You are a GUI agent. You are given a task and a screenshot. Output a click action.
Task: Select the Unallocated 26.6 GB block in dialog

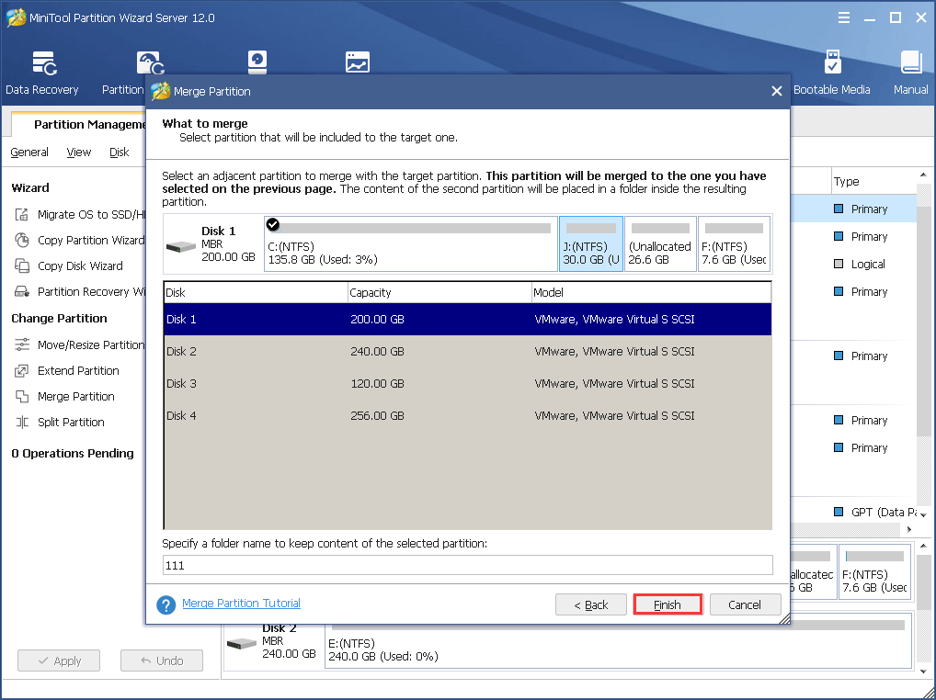point(660,243)
